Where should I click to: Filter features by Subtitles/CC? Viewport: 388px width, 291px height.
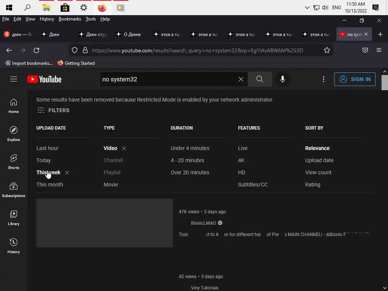pyautogui.click(x=253, y=185)
